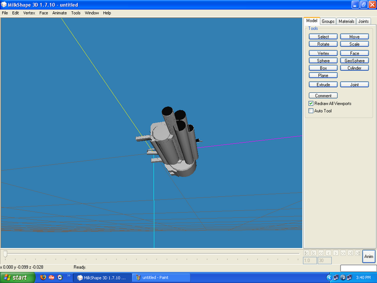Switch to the Model tab
The width and height of the screenshot is (377, 283).
pos(311,21)
